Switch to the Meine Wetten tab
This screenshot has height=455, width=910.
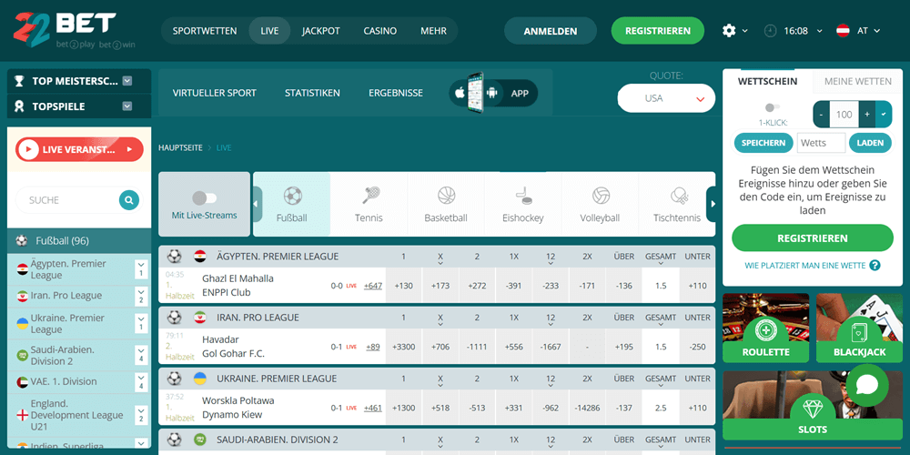(858, 81)
